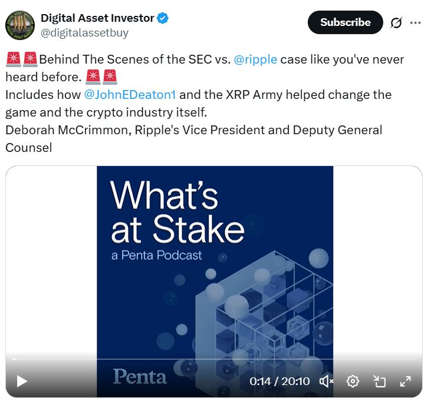Screen dimensions: 431x408
Task: Open Digital Asset Investor profile avatar
Action: point(20,25)
